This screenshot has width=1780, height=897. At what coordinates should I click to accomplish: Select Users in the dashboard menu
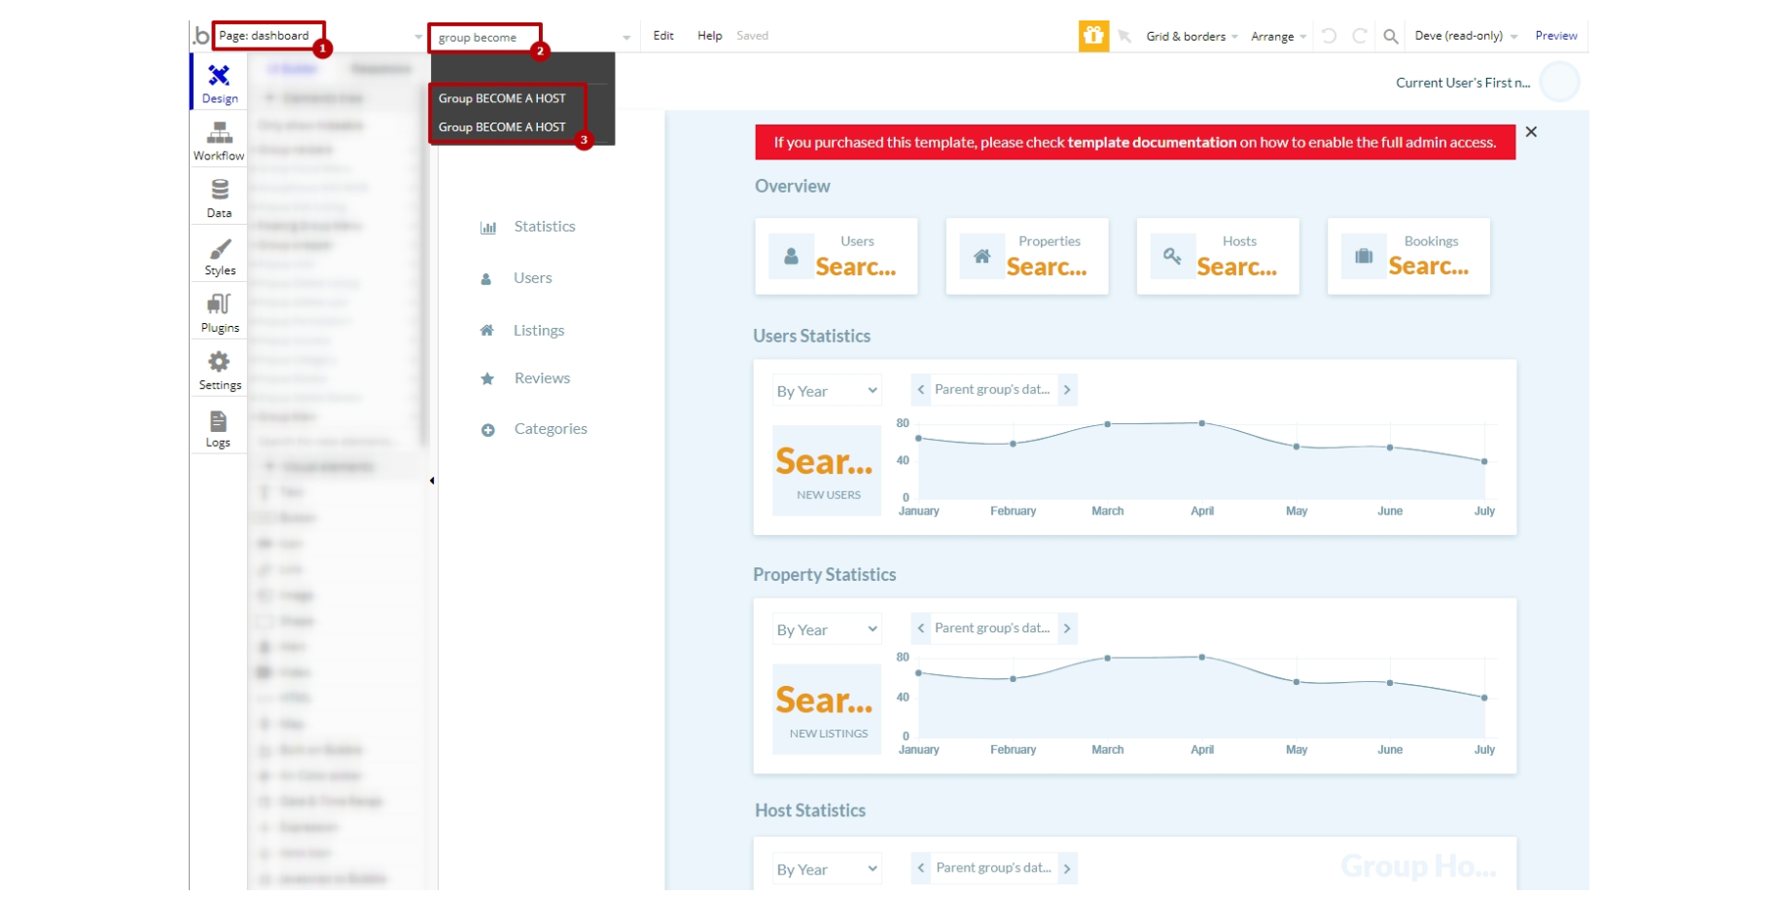pyautogui.click(x=533, y=278)
